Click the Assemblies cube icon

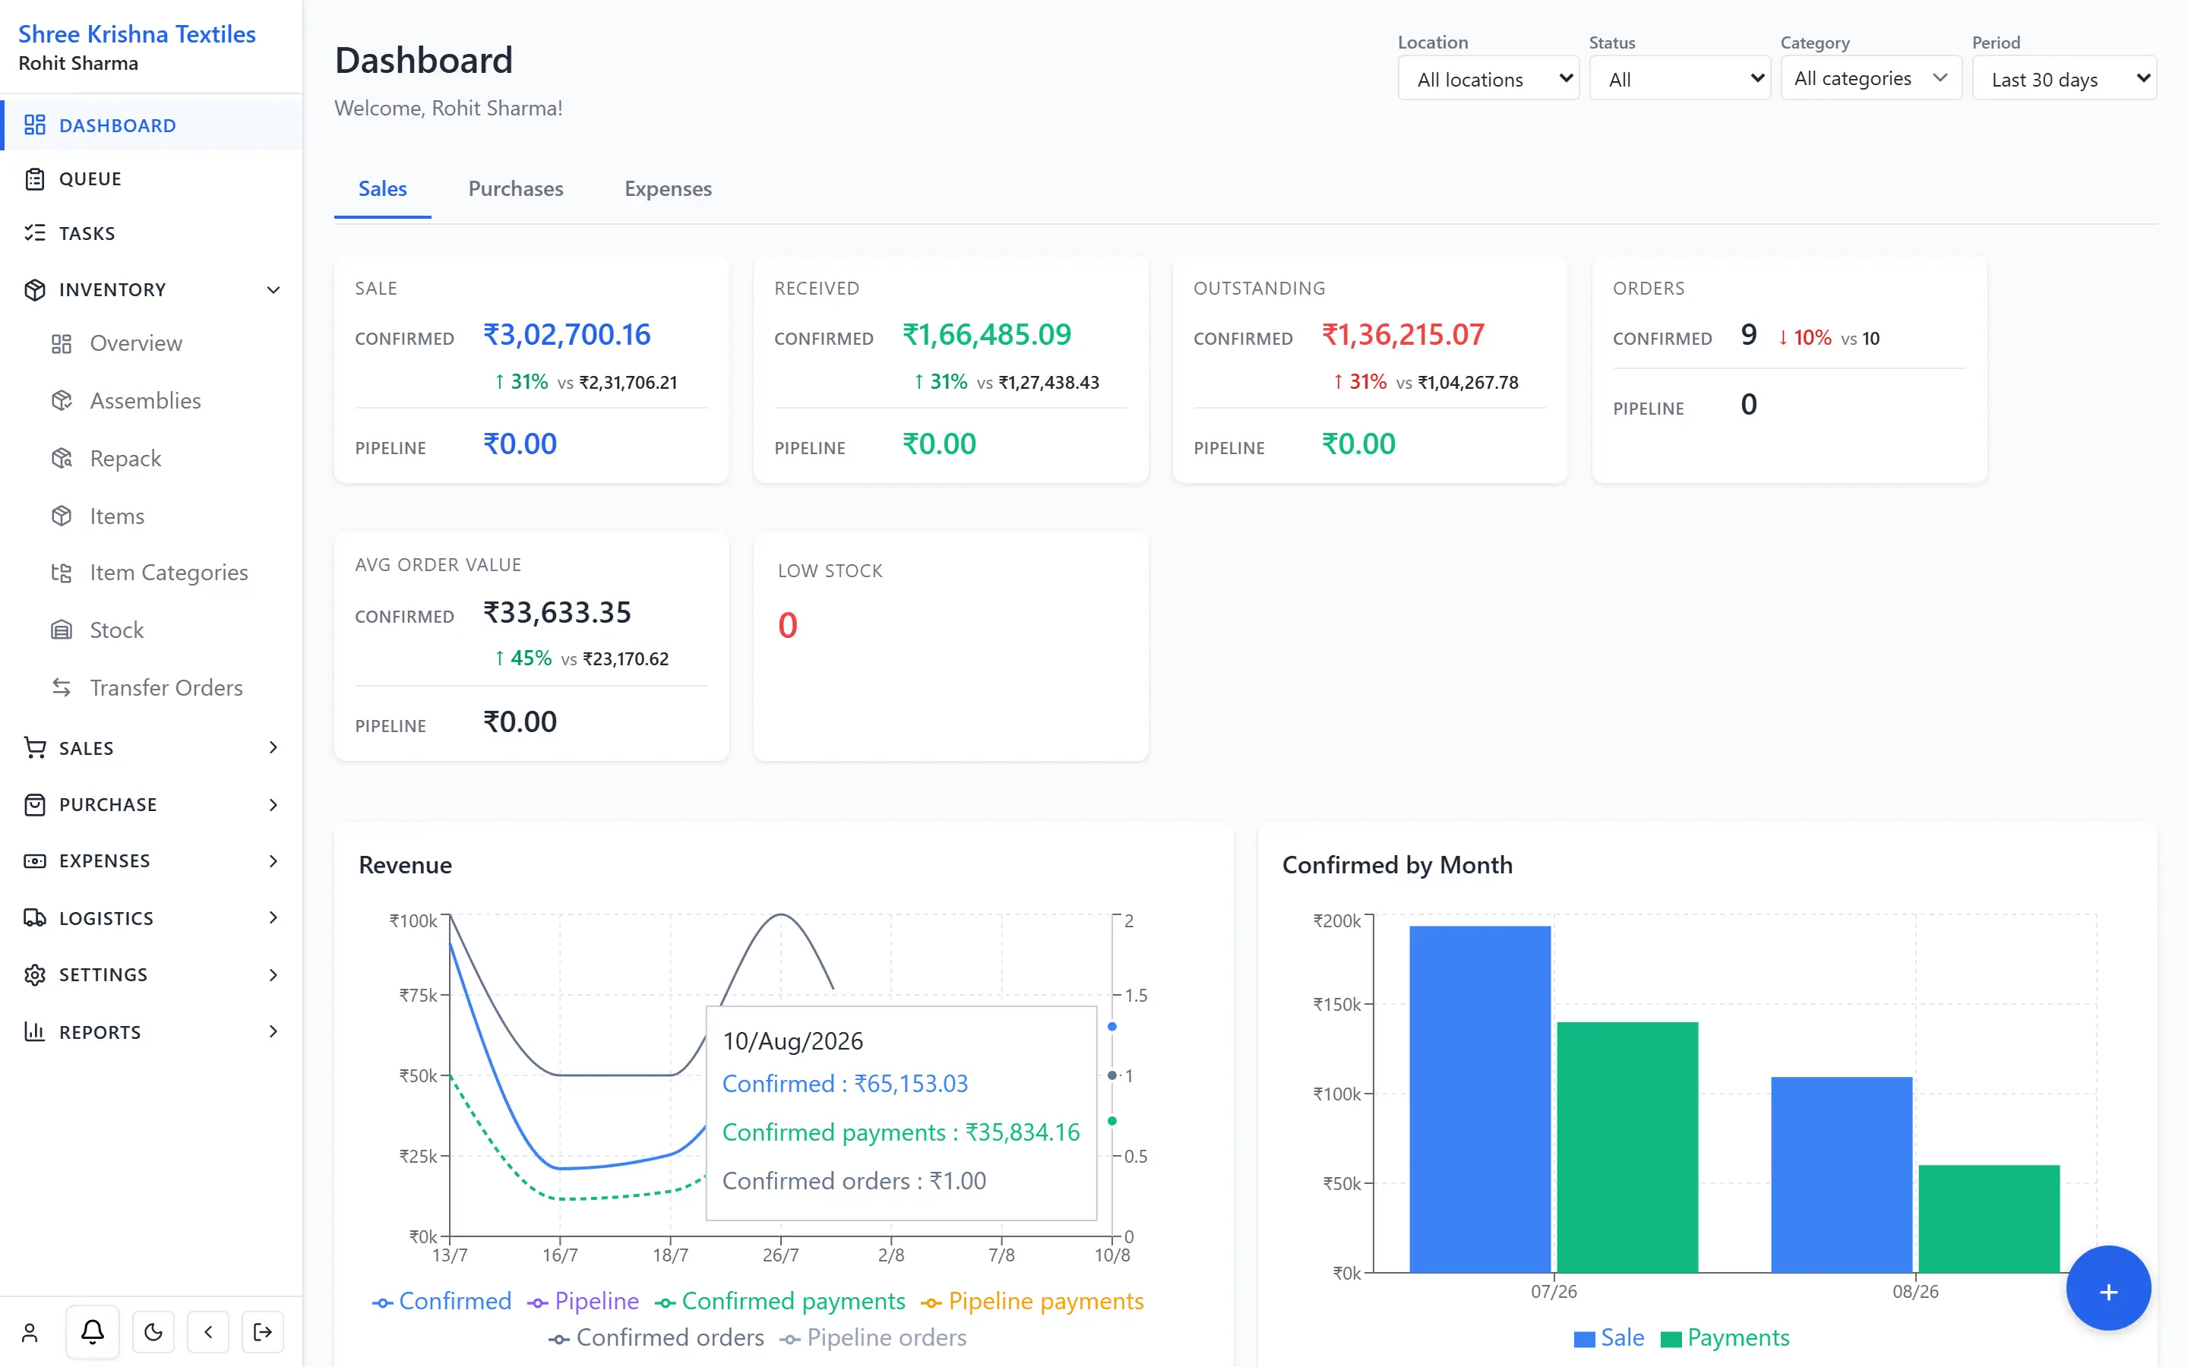[x=62, y=400]
